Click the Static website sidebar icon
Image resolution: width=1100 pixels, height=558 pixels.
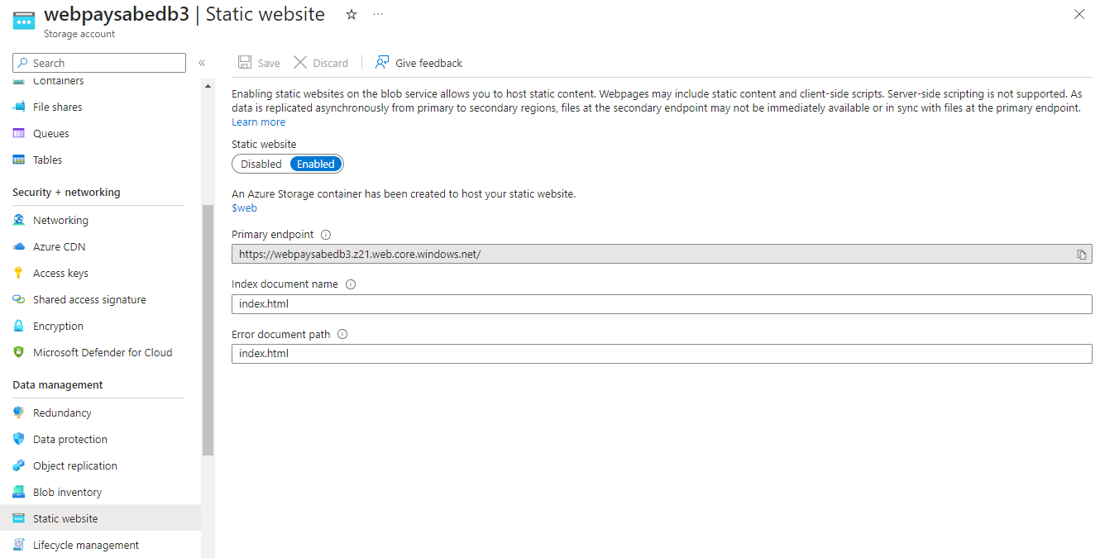(19, 518)
